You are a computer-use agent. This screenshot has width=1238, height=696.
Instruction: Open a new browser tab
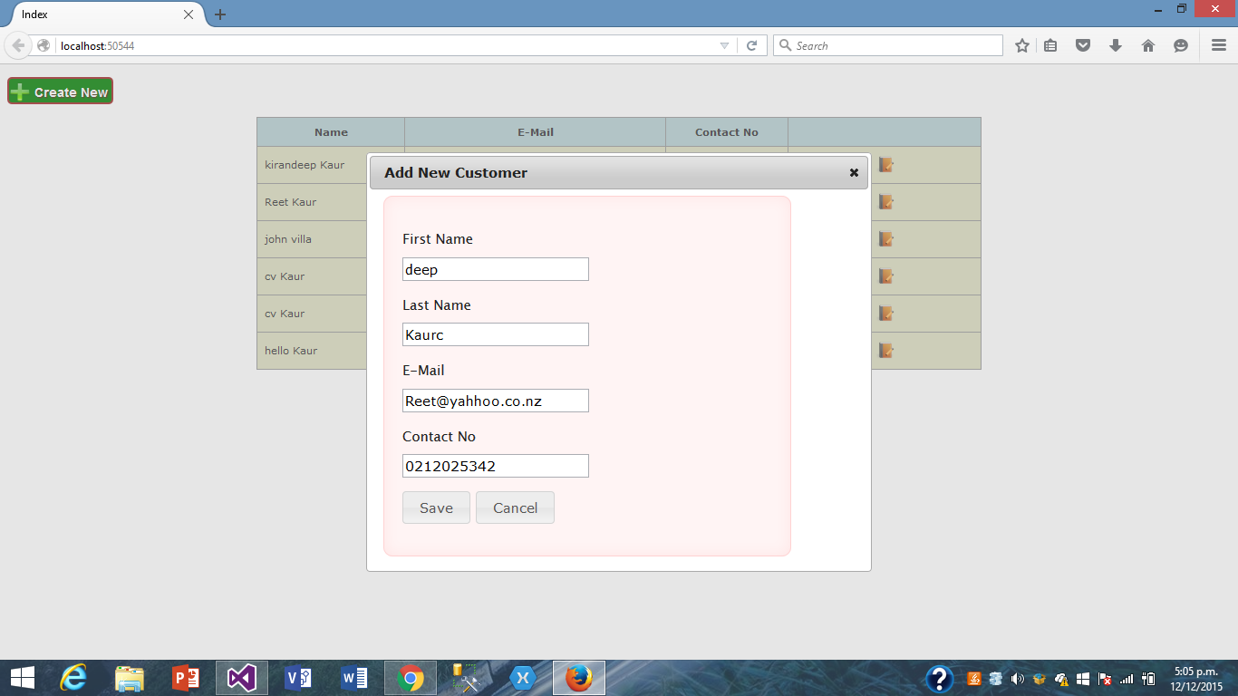(x=220, y=14)
